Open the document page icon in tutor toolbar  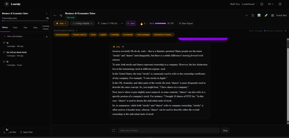pos(253,15)
